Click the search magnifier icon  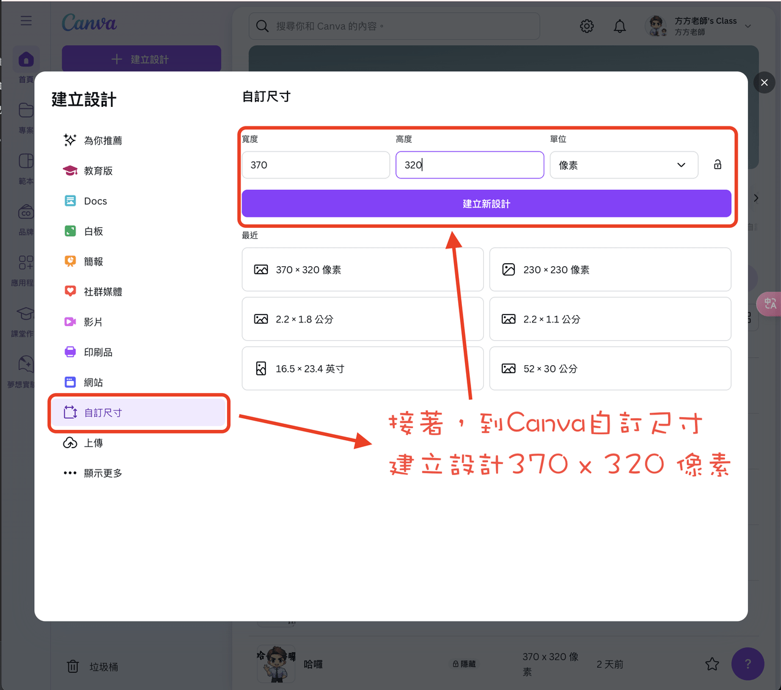pos(262,26)
